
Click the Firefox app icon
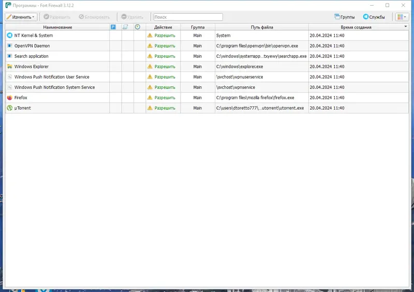[10, 98]
